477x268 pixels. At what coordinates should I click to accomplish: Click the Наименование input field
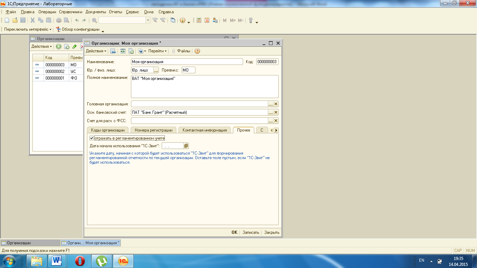pyautogui.click(x=187, y=62)
